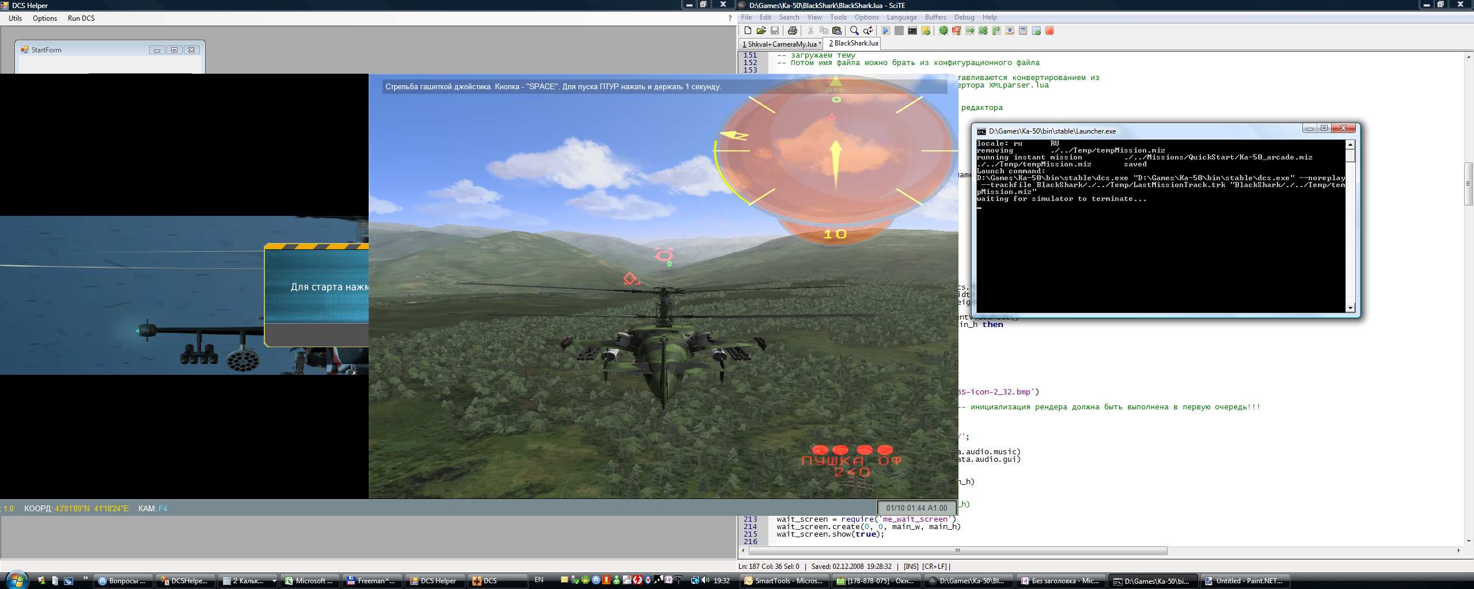Click the Windows Start orb
Image resolution: width=1474 pixels, height=589 pixels.
click(x=16, y=580)
